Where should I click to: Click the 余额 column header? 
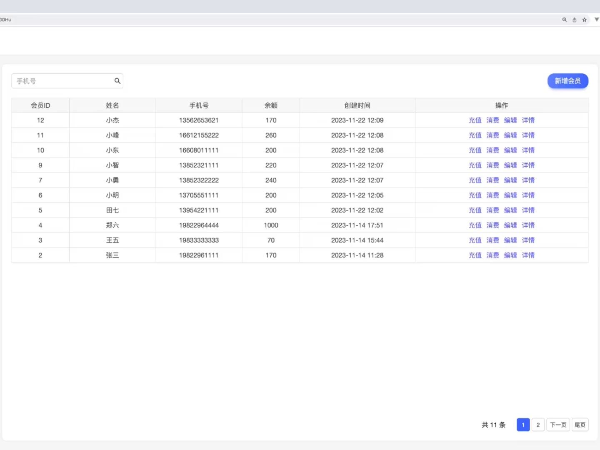(271, 105)
